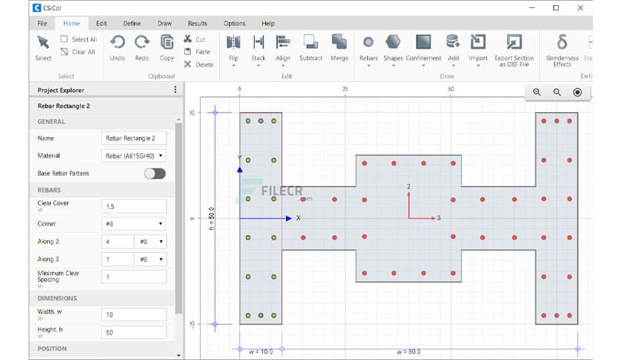The height and width of the screenshot is (360, 621).
Task: Open the Confinement tool
Action: pyautogui.click(x=423, y=42)
